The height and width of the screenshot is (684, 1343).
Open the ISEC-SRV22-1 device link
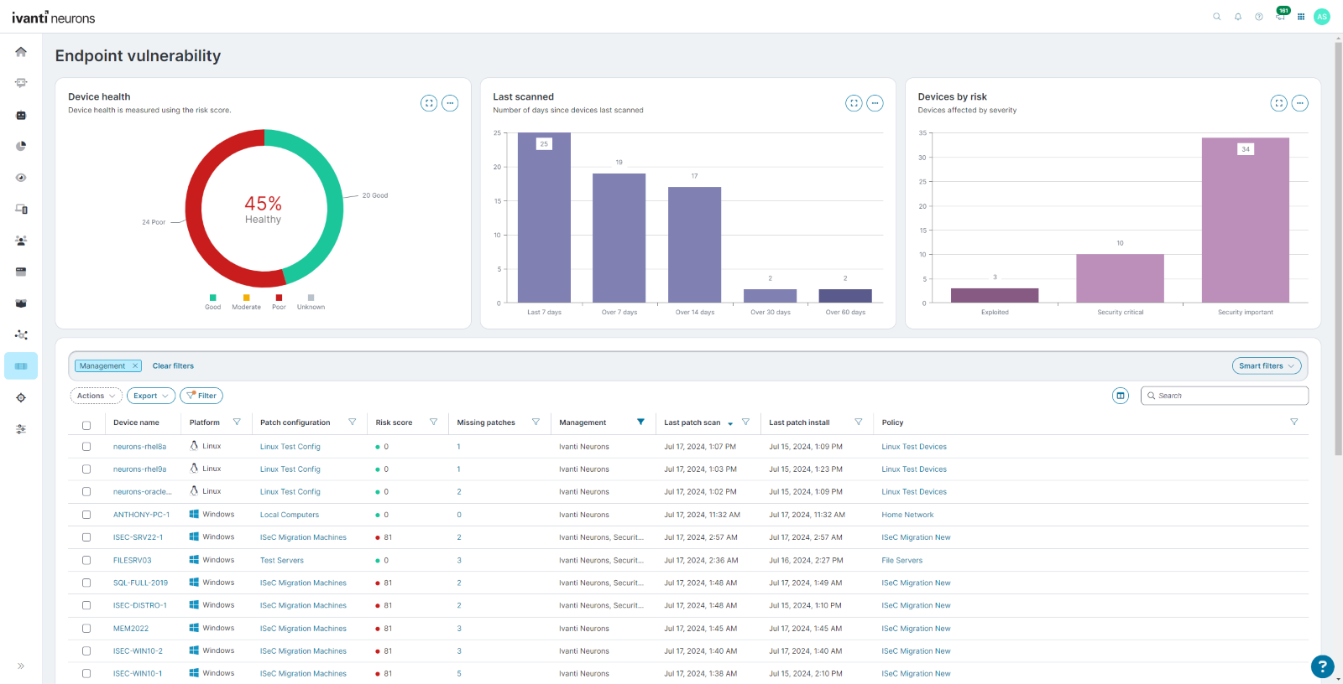[x=138, y=537]
